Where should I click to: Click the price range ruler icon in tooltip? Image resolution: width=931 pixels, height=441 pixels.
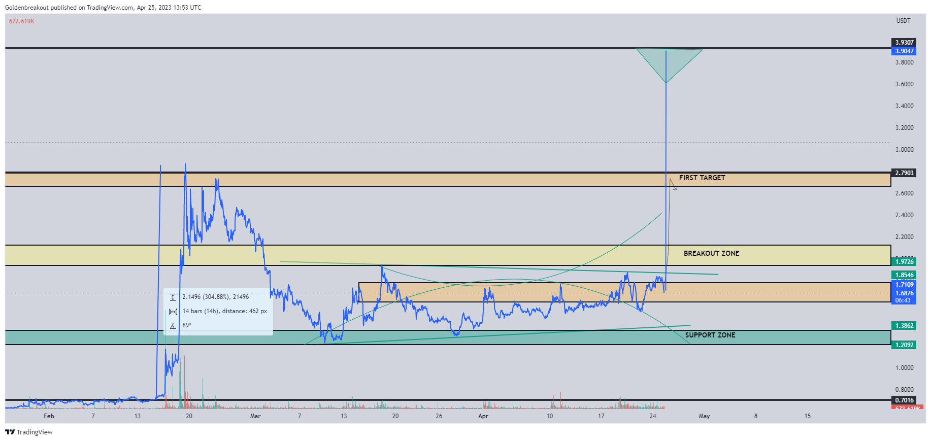tap(173, 297)
